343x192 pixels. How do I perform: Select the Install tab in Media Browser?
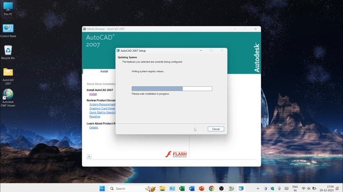click(104, 71)
